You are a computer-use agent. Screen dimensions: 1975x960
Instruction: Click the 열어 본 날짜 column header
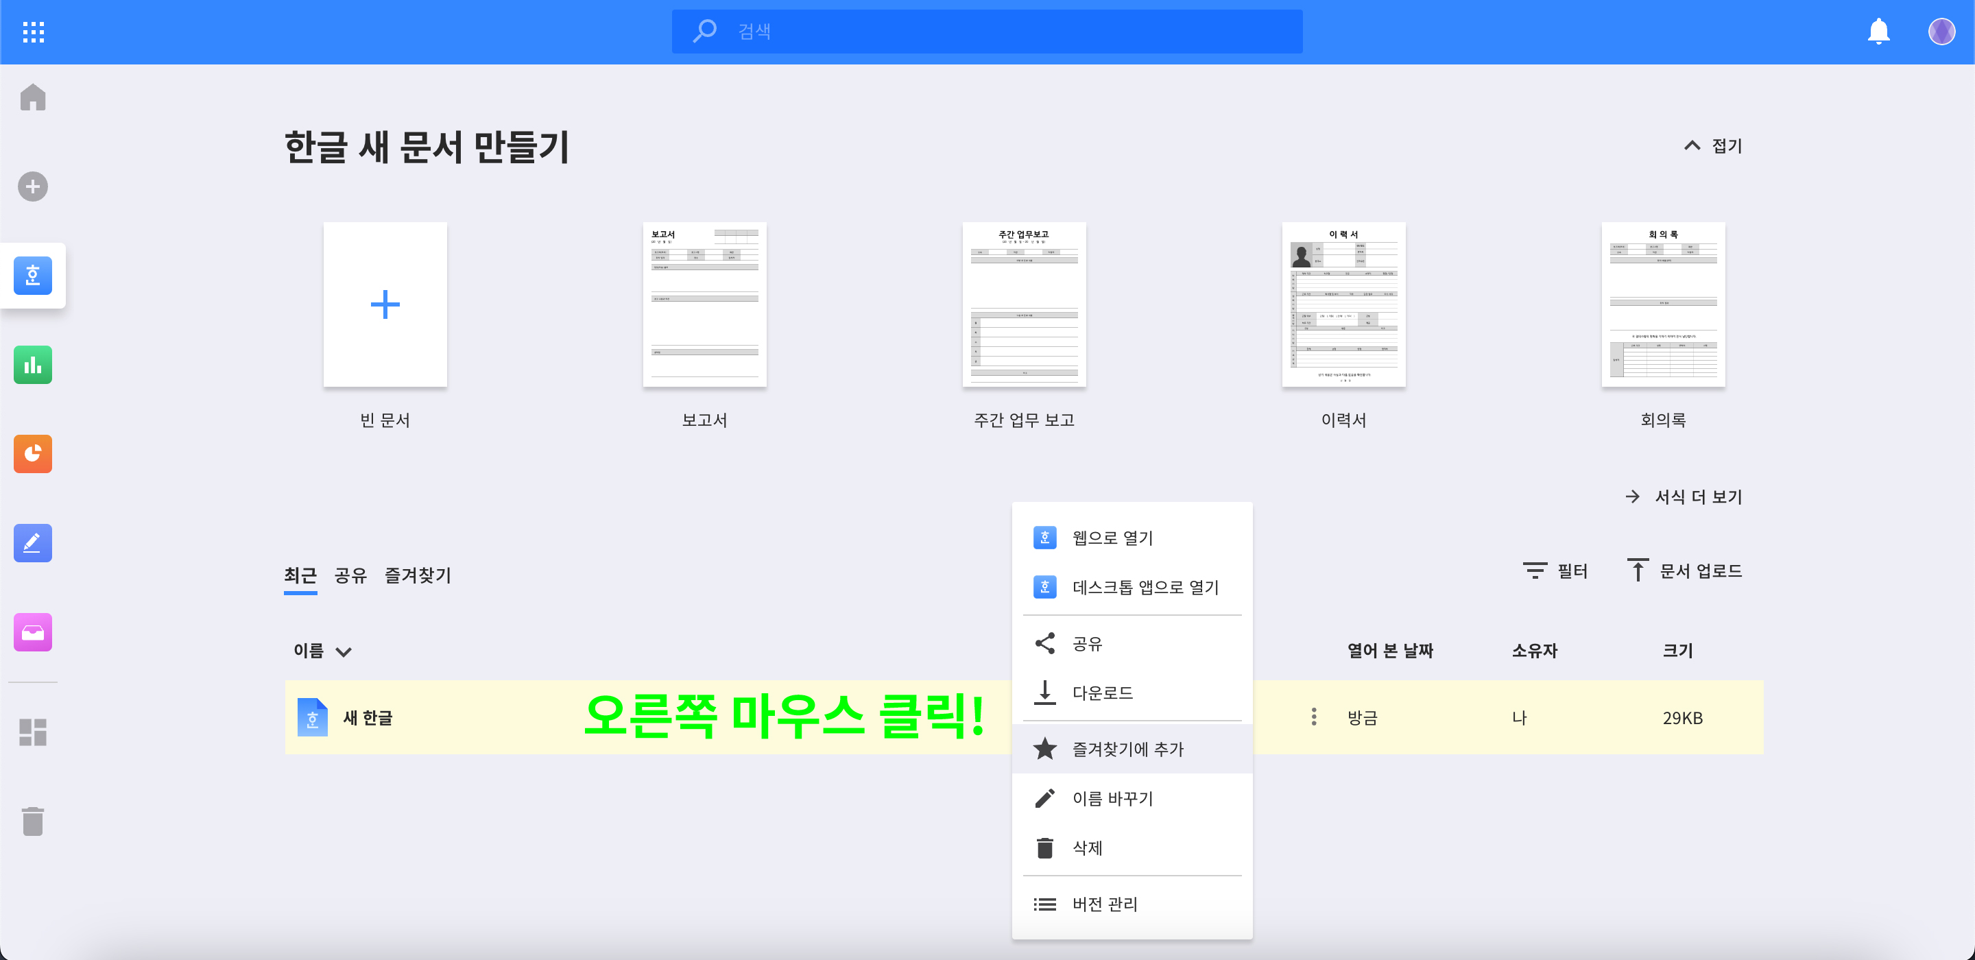click(1390, 650)
